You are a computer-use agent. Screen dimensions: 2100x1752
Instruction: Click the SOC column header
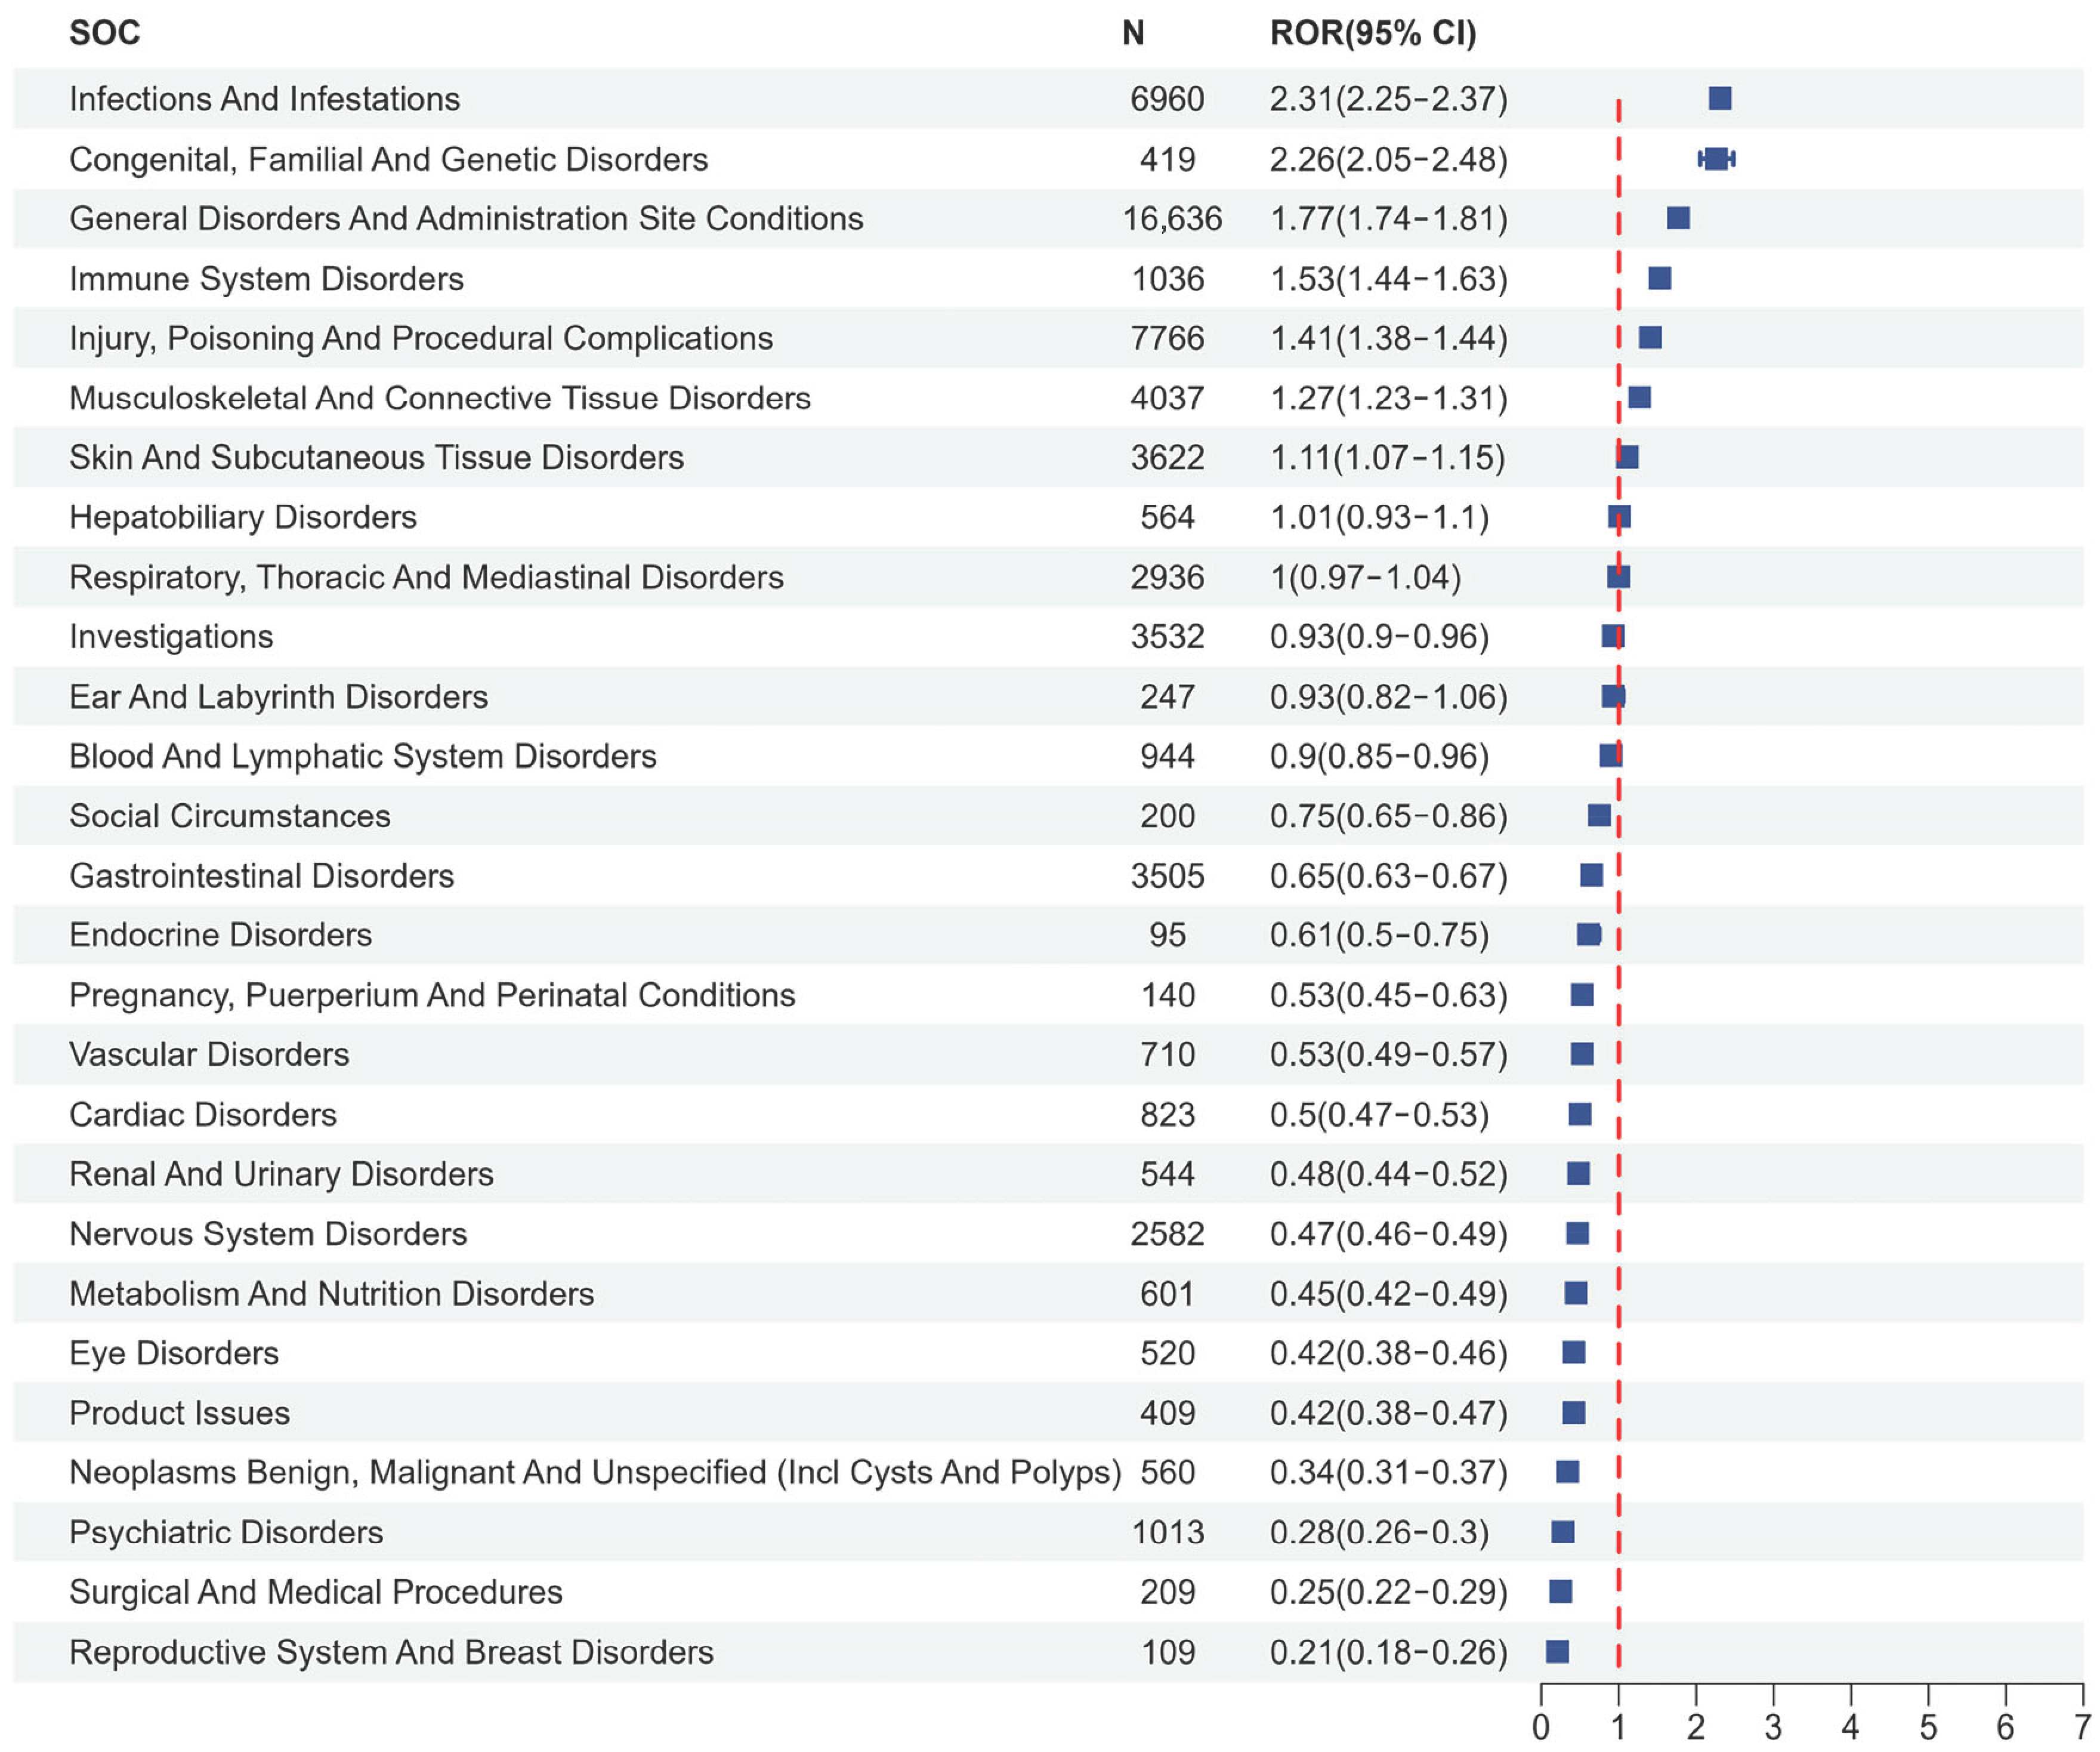[104, 33]
